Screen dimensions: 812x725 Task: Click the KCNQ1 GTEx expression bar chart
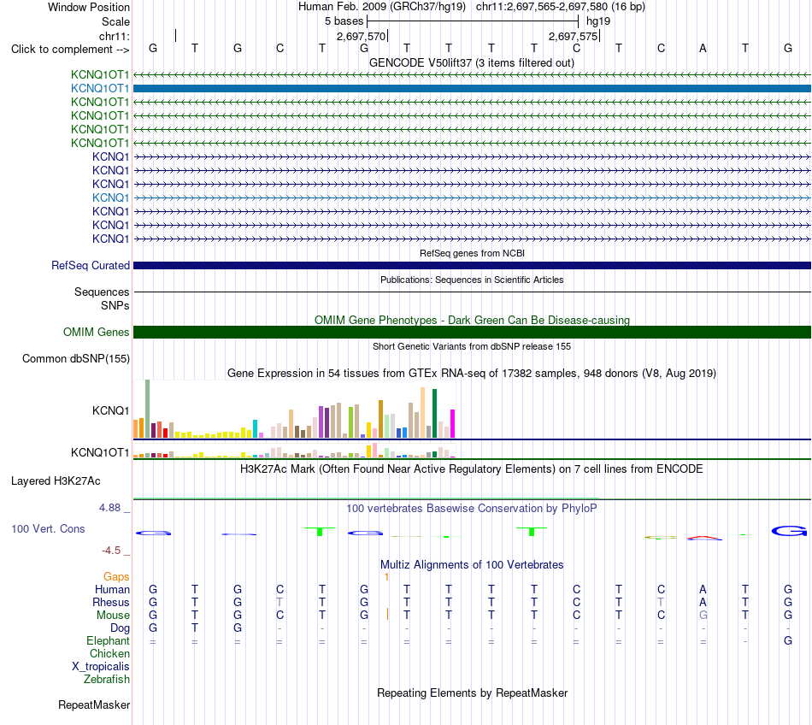click(294, 410)
